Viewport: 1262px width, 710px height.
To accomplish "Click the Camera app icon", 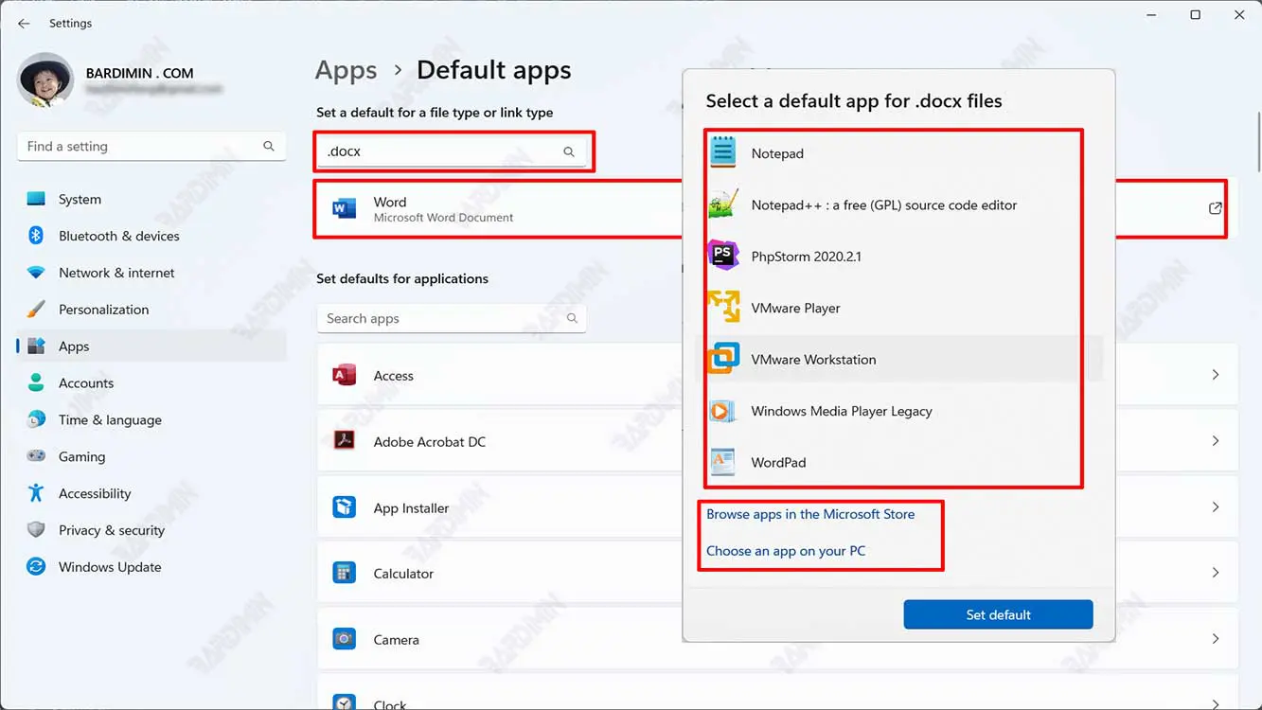I will coord(345,639).
